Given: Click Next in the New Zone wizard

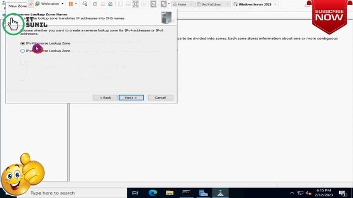Looking at the screenshot, I should click(x=131, y=98).
